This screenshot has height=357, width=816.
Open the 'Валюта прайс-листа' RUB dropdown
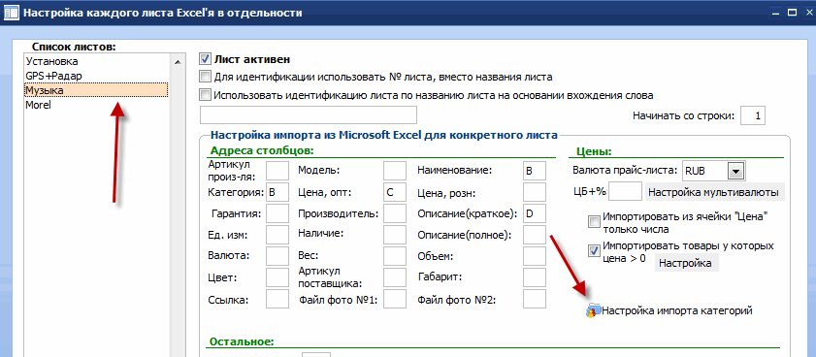[735, 171]
